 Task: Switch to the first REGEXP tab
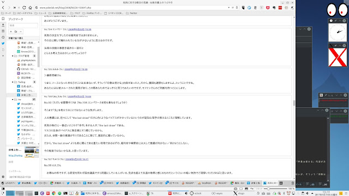(x=188, y=183)
